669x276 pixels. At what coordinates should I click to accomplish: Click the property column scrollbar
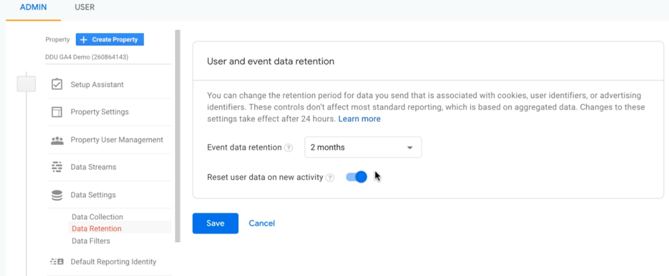(177, 136)
